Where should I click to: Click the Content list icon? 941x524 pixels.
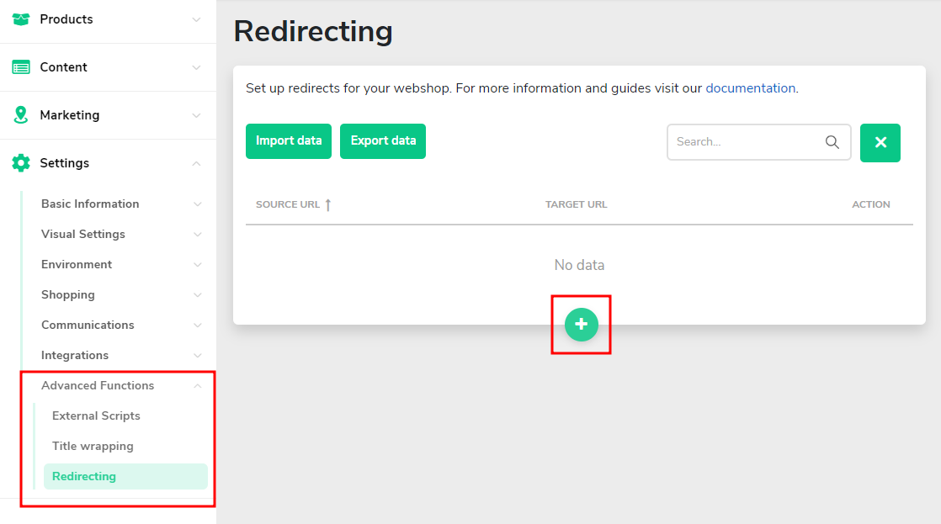[x=21, y=67]
